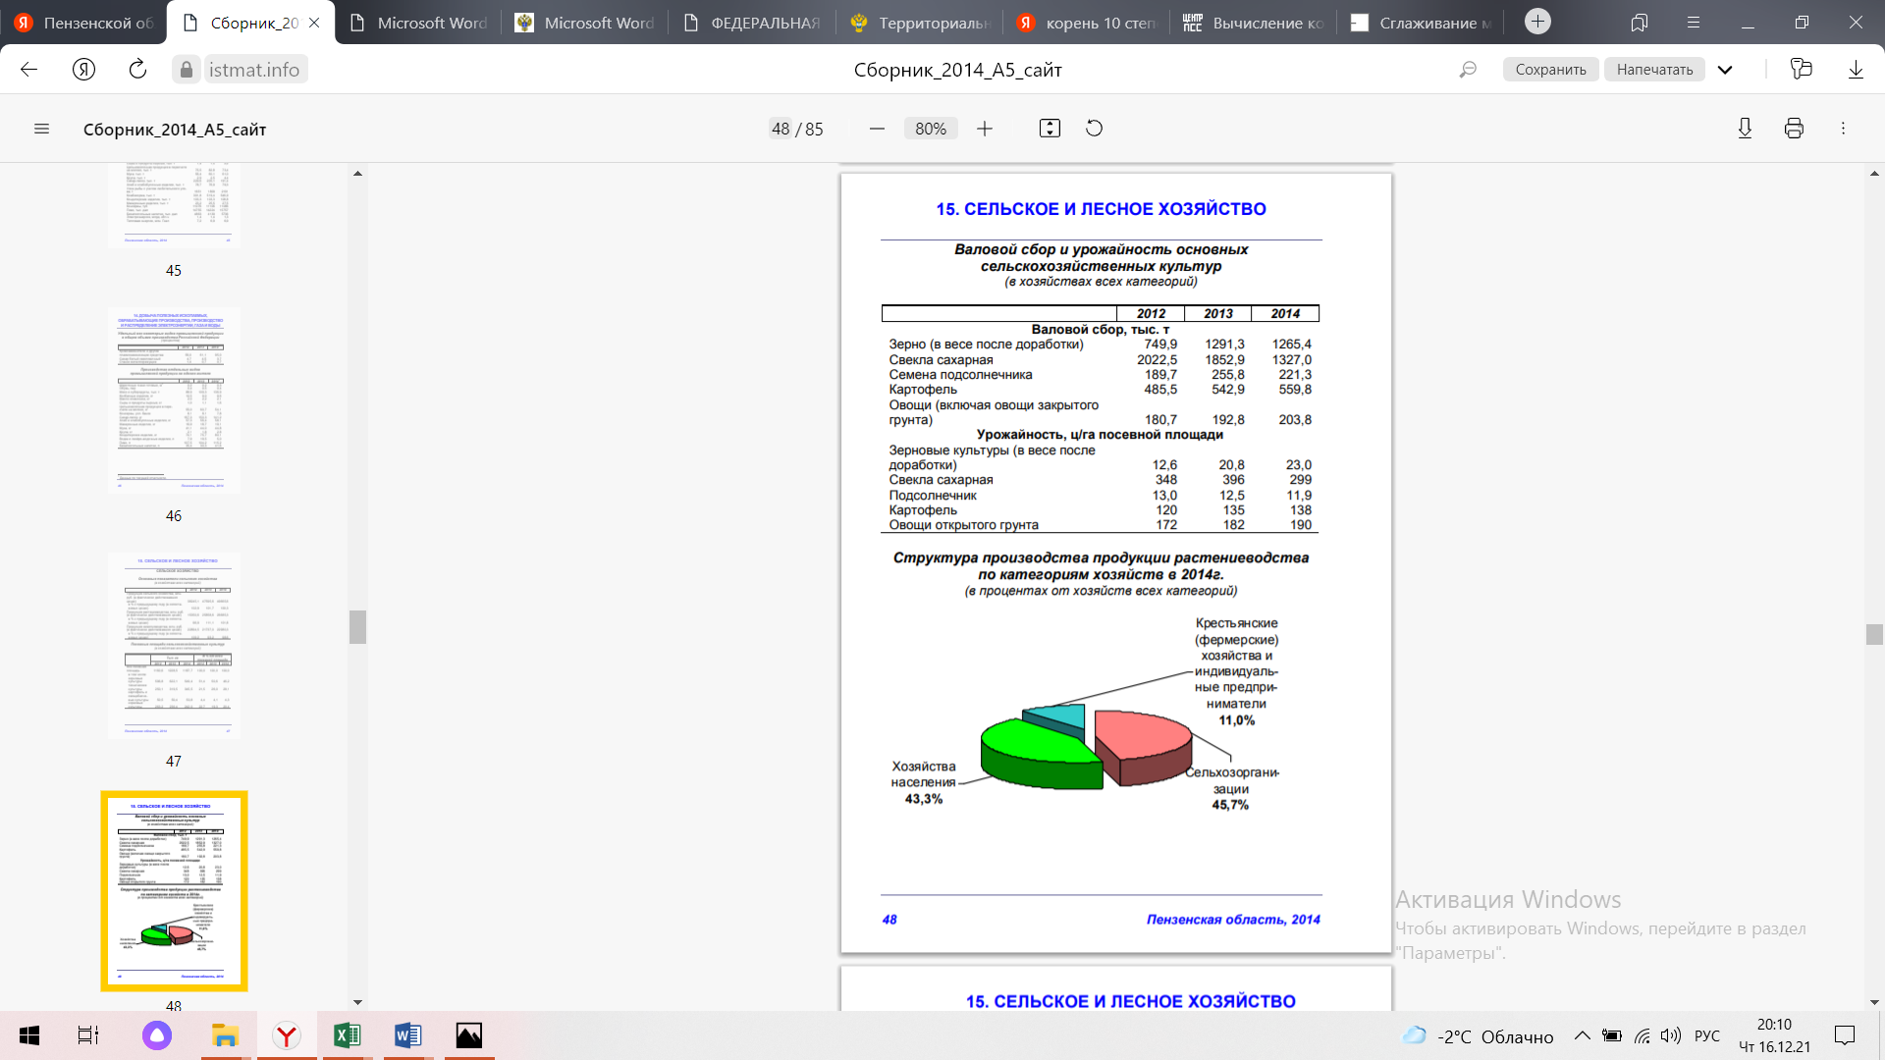The width and height of the screenshot is (1885, 1060).
Task: Open the page feedback/translate icon near Напечатать
Action: point(1801,70)
